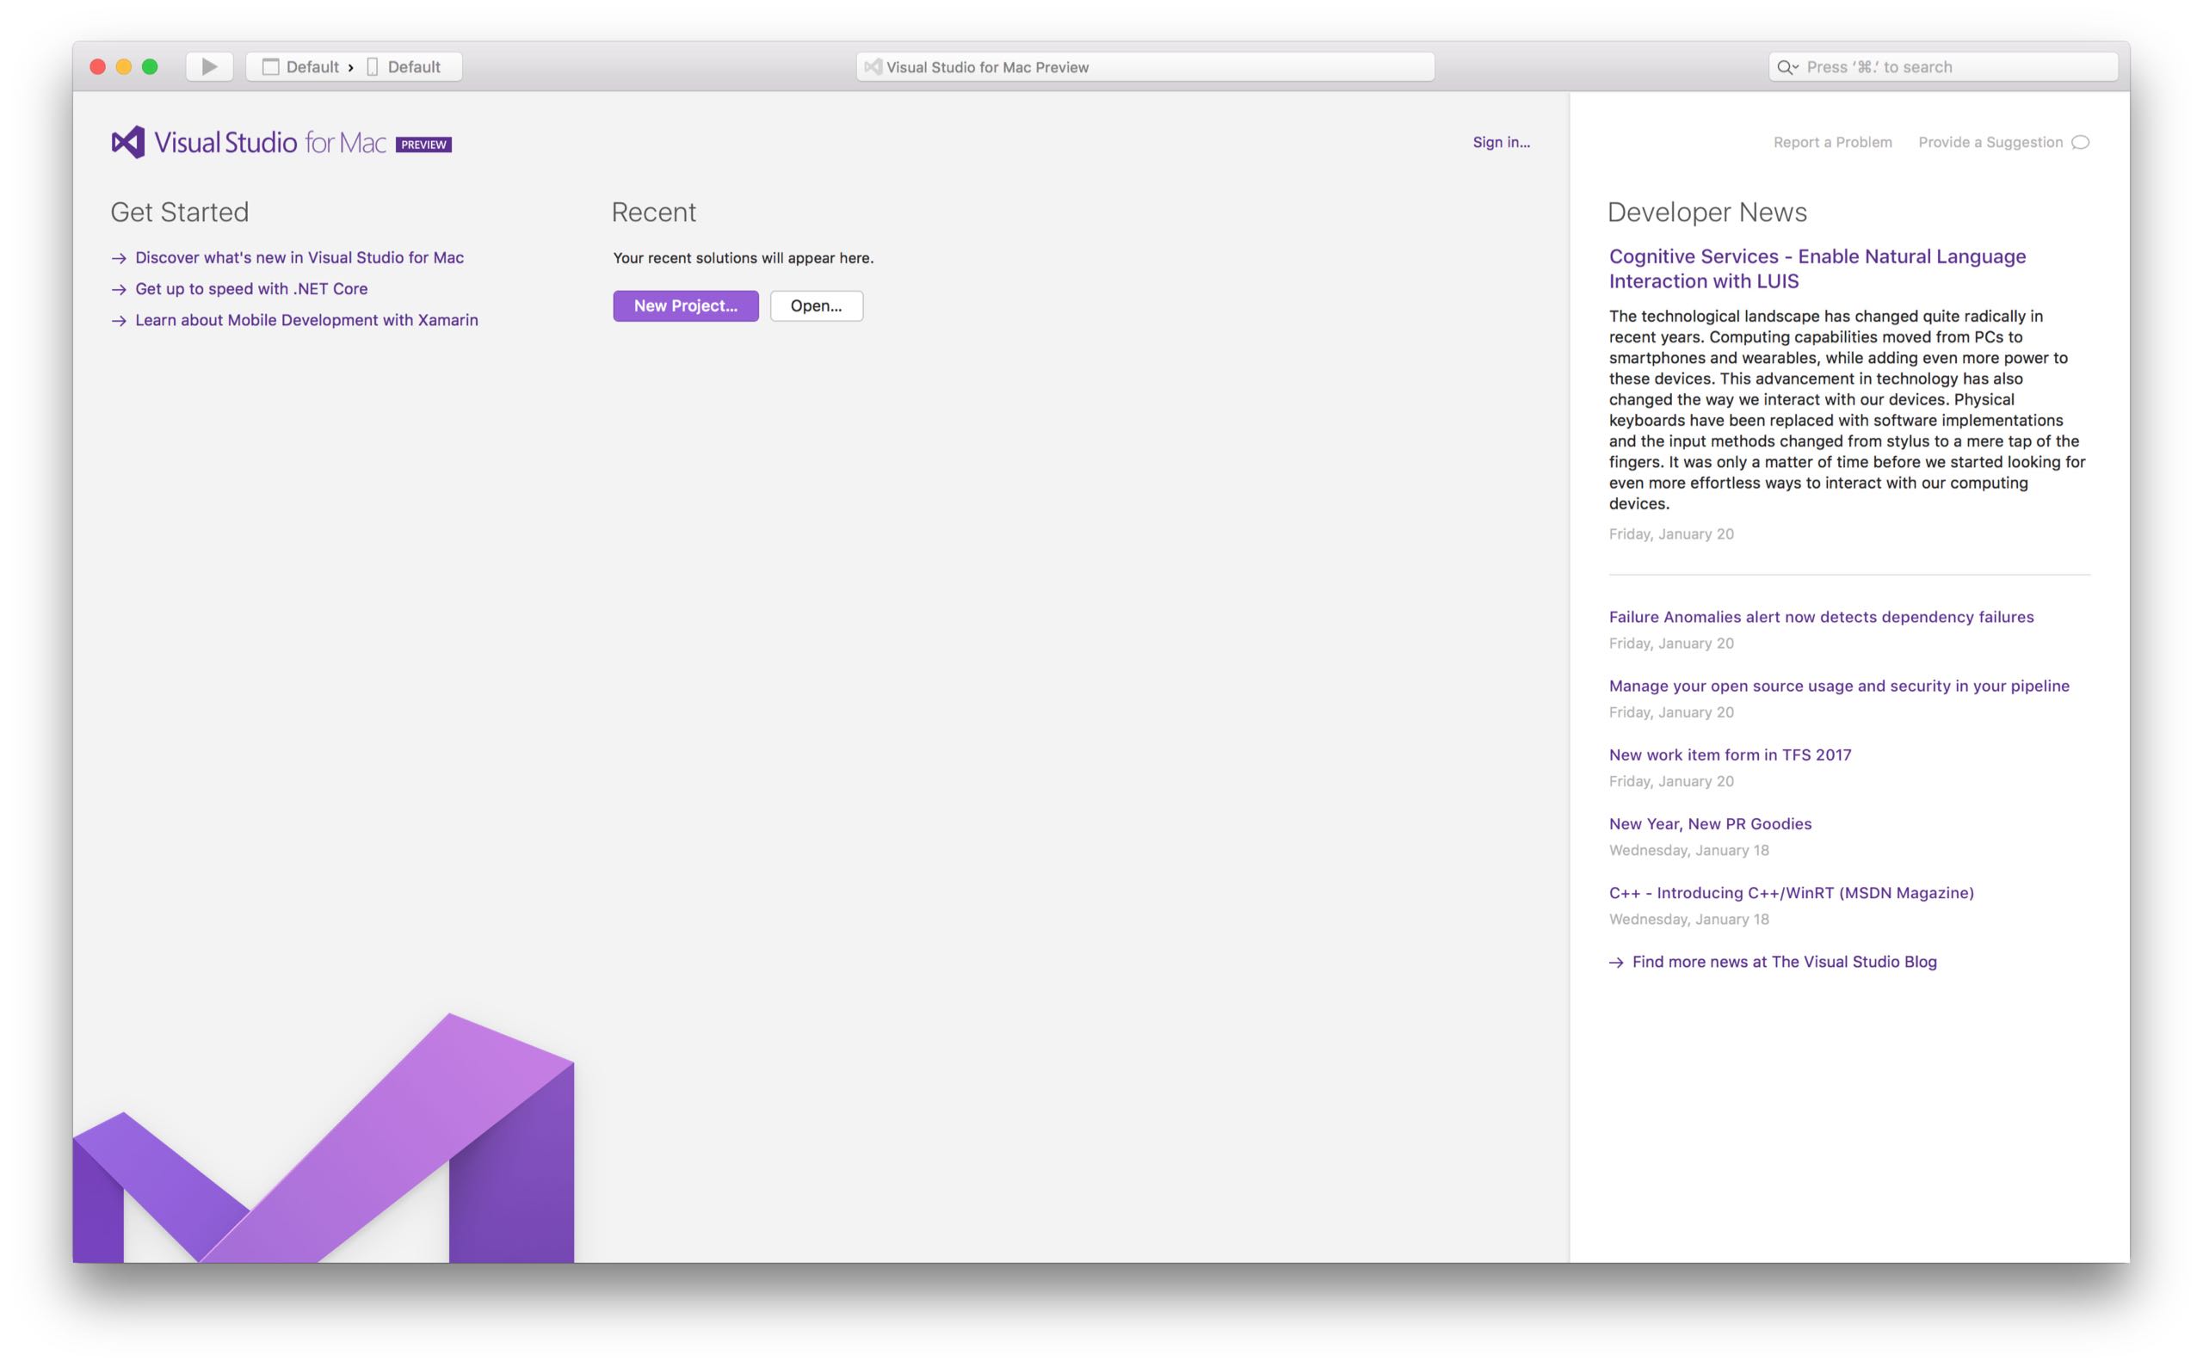
Task: Open New work item form in TFS 2017
Action: tap(1729, 755)
